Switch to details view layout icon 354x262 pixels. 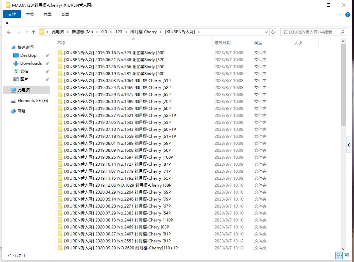339,255
